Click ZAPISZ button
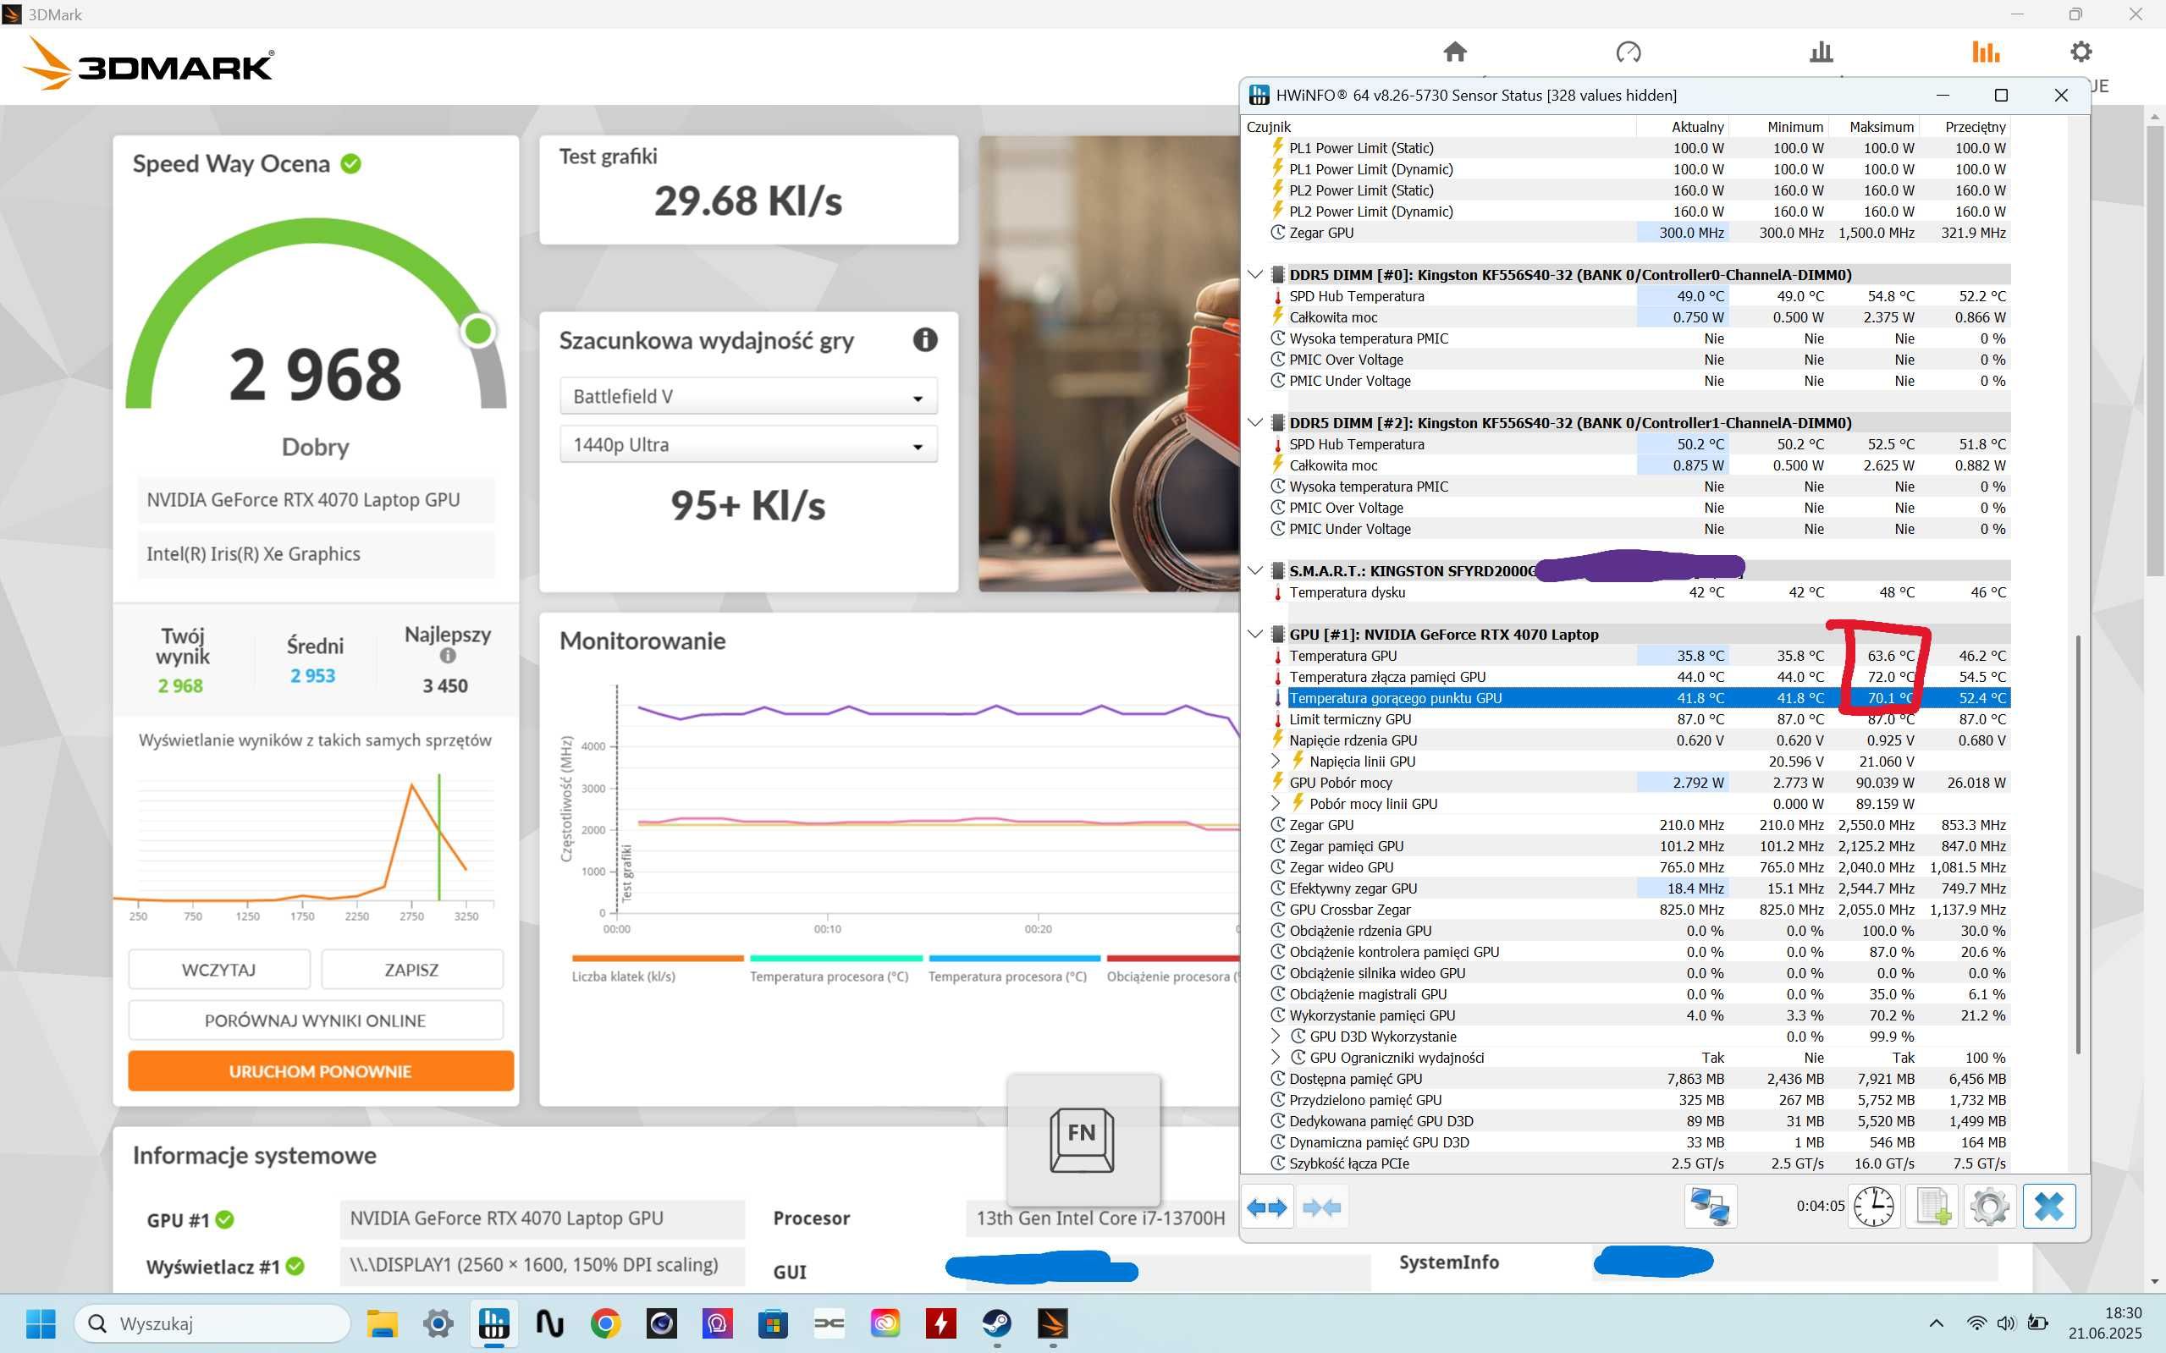Image resolution: width=2166 pixels, height=1353 pixels. pyautogui.click(x=411, y=970)
